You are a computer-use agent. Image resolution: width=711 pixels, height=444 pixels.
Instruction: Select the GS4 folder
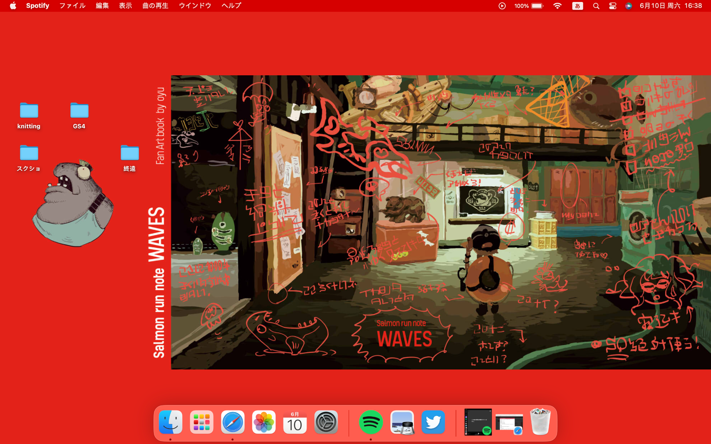(x=79, y=116)
